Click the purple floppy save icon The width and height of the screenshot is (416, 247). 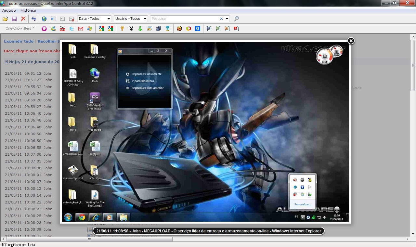point(14,19)
